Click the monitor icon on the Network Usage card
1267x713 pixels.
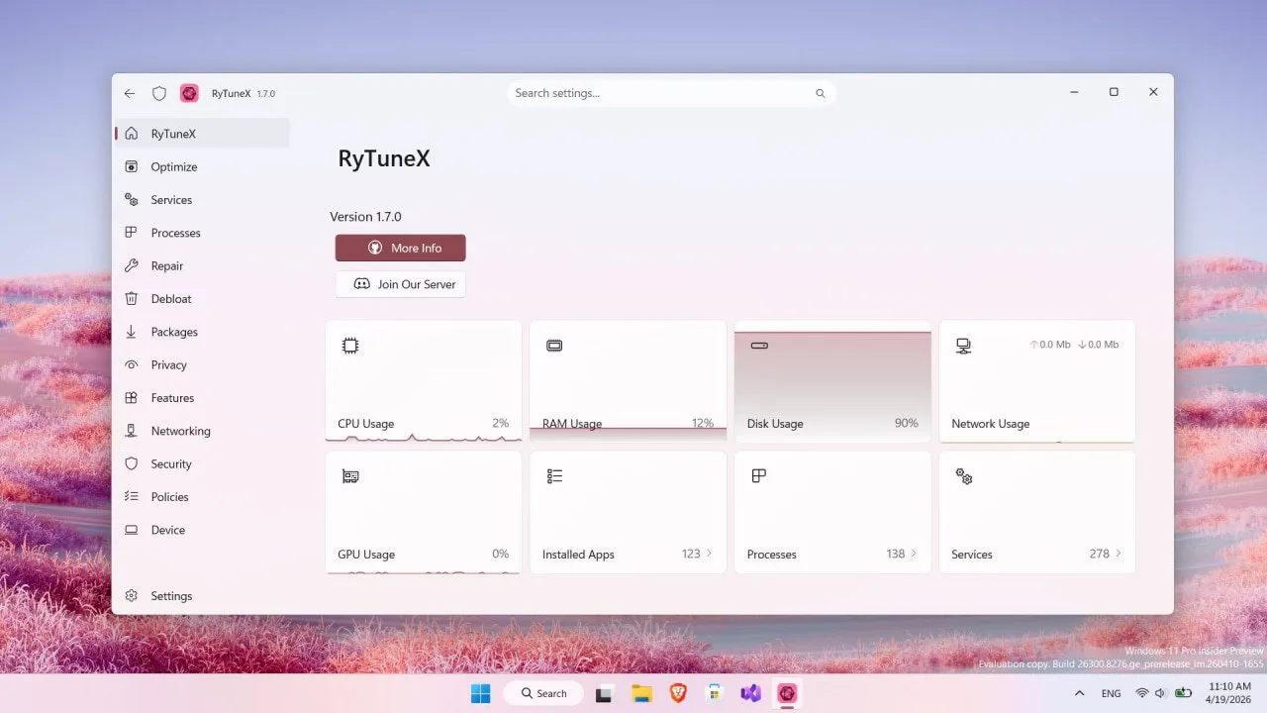tap(963, 346)
